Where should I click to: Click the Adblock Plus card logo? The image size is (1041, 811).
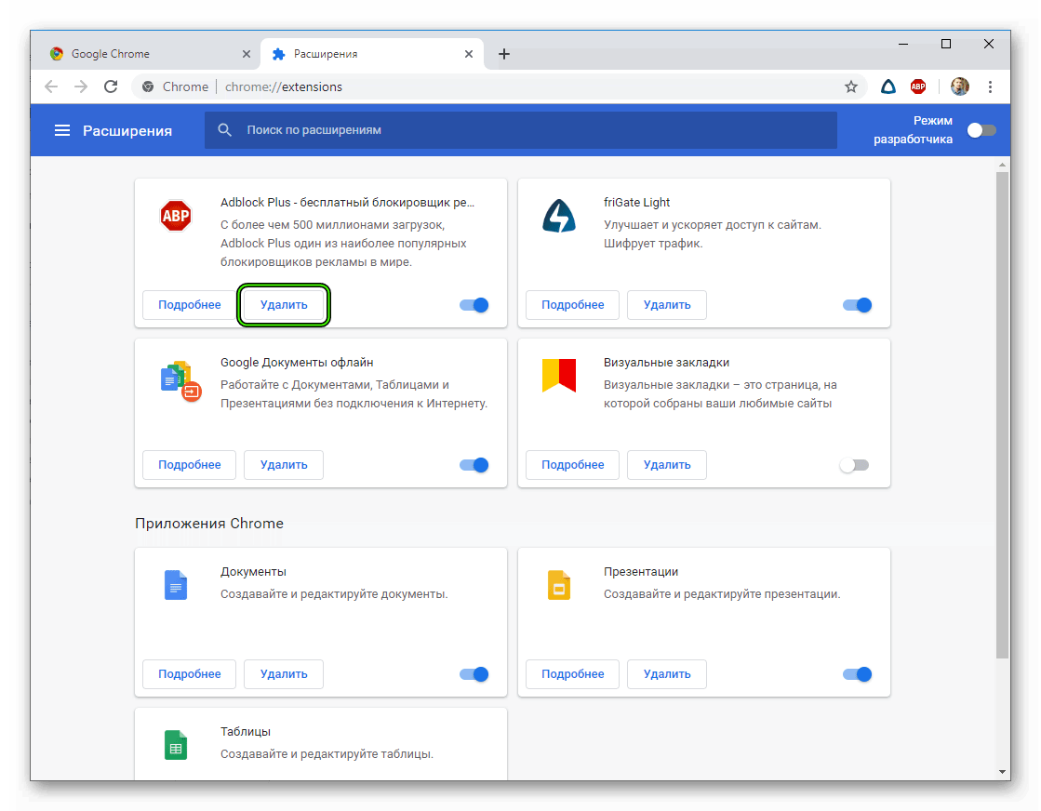(x=176, y=216)
